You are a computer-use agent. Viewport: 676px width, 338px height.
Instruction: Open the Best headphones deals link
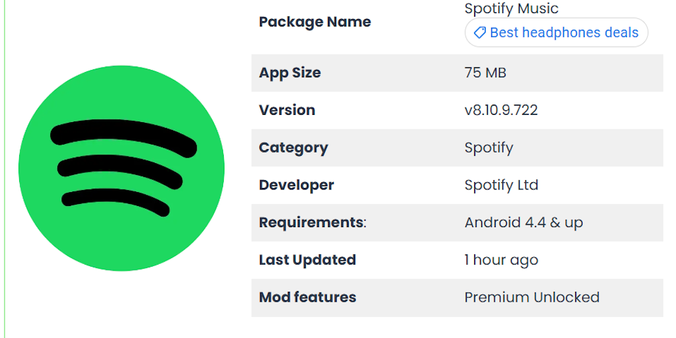pos(564,32)
